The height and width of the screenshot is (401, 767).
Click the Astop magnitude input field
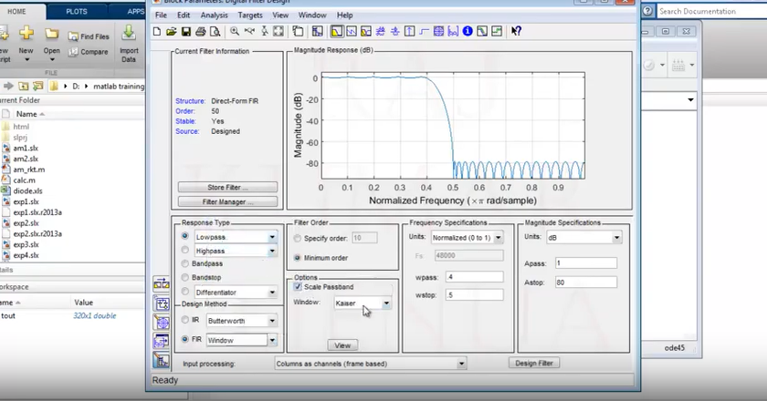(585, 283)
